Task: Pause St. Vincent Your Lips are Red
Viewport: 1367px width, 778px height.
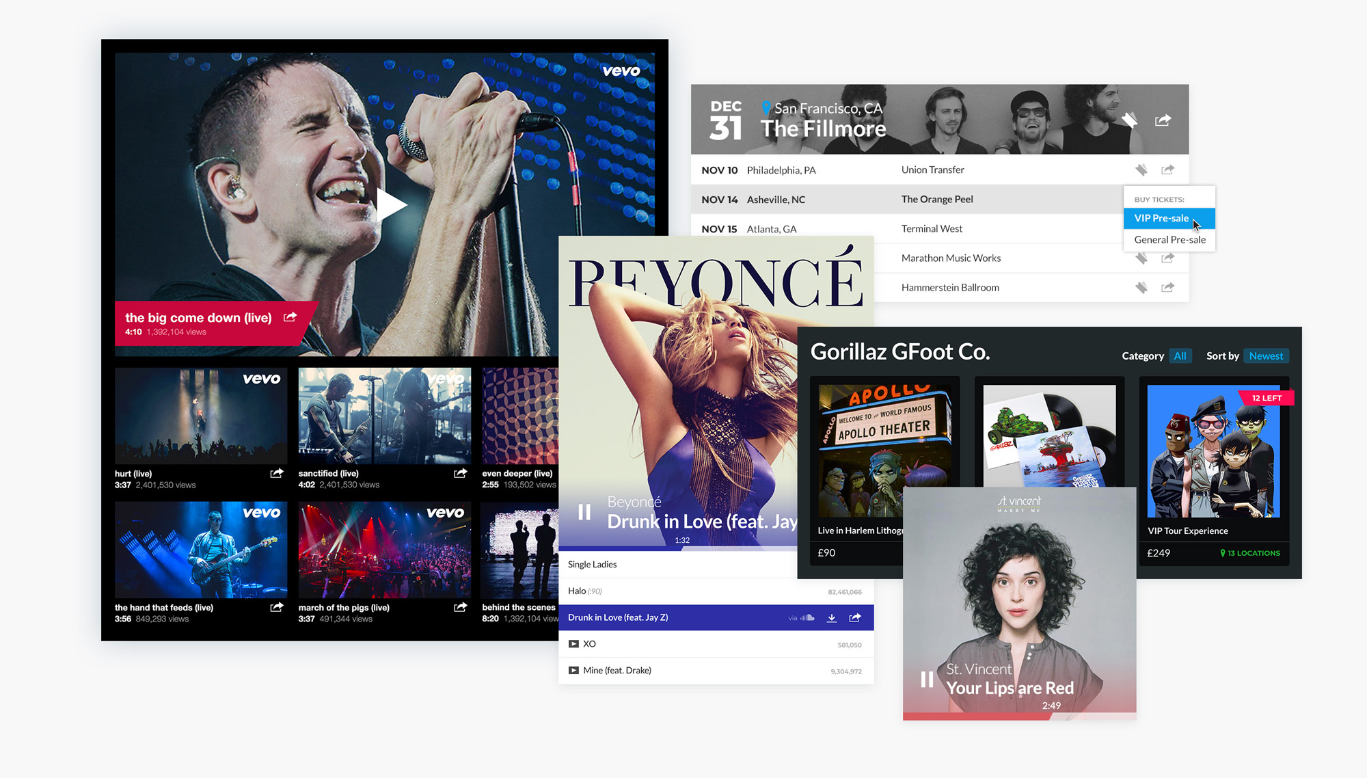Action: pos(927,680)
